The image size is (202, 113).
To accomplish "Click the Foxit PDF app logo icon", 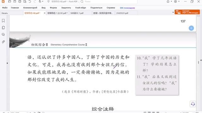I will 3,1.
